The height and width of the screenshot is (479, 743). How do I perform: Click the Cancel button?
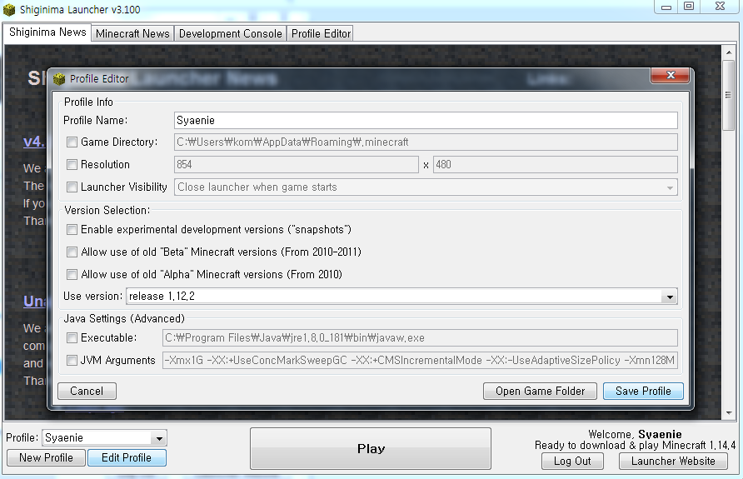pyautogui.click(x=87, y=391)
